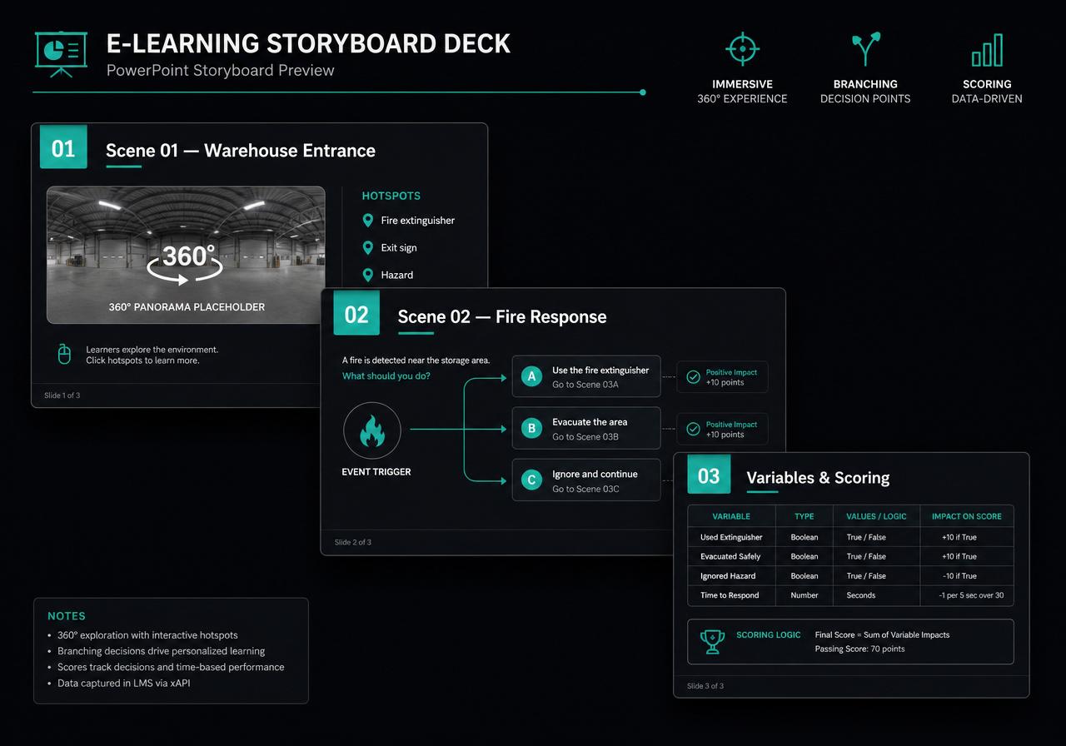Click the 'Passing Score: 70 points' text
Screen dimensions: 1066x746
click(x=859, y=649)
